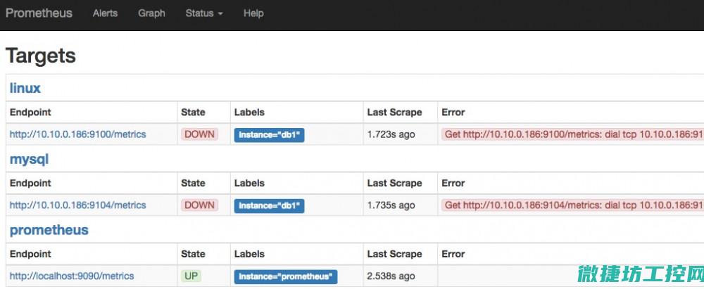Click Labels column header in prometheus table

pyautogui.click(x=250, y=254)
